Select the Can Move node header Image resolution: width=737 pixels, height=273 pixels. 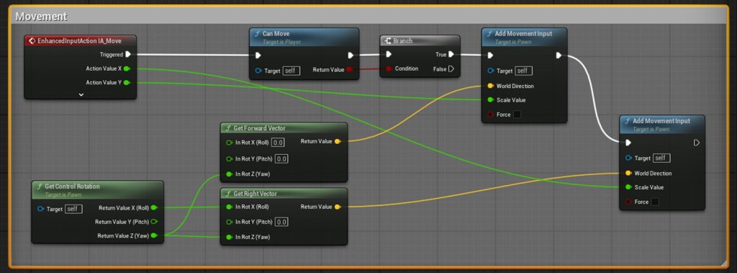point(304,37)
